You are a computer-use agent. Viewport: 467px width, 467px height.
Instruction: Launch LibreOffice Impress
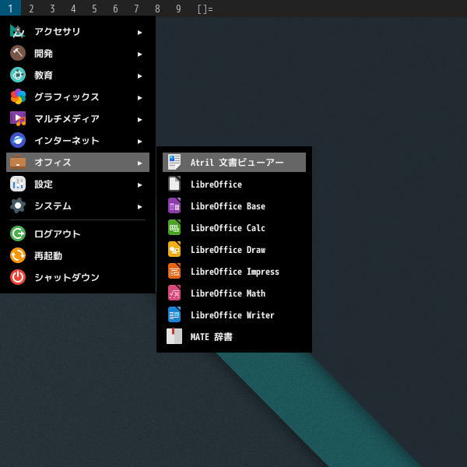[234, 272]
